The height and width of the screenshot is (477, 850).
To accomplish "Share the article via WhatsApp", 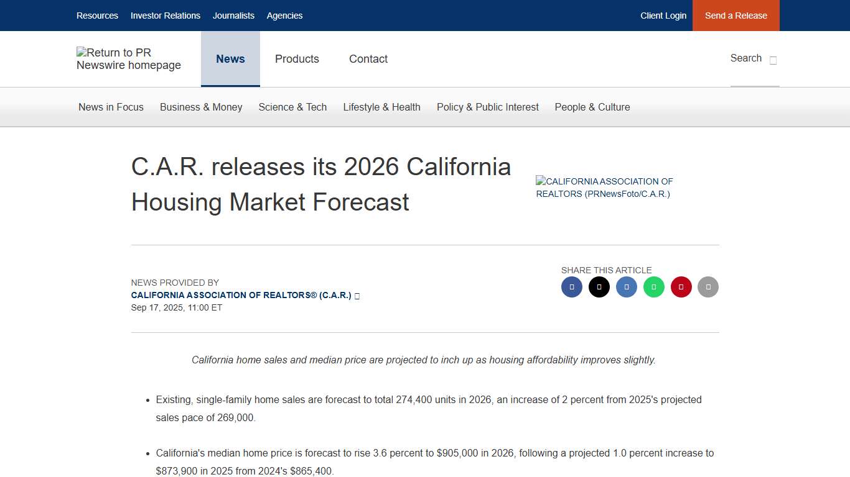I will (654, 287).
